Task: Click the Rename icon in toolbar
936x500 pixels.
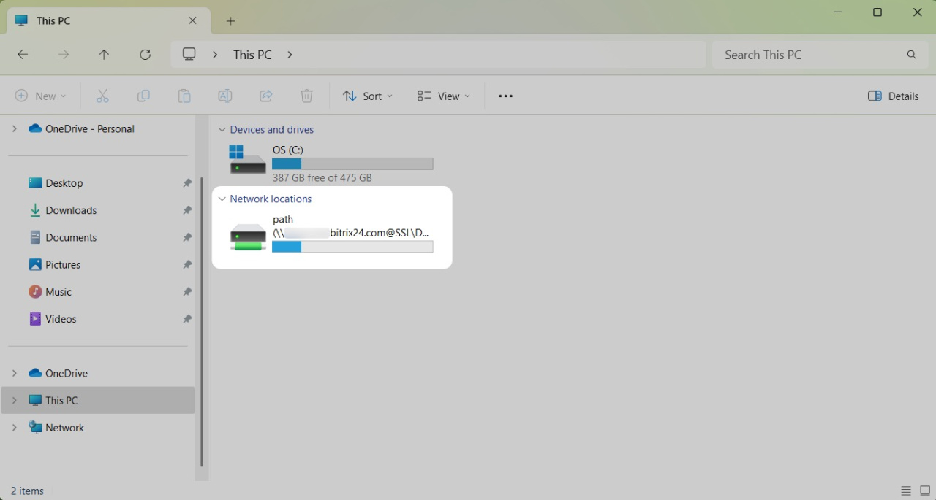Action: coord(225,96)
